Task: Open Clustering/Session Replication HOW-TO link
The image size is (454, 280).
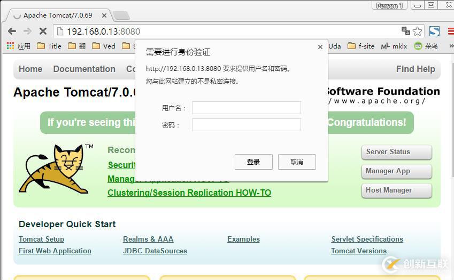Action: pyautogui.click(x=189, y=193)
